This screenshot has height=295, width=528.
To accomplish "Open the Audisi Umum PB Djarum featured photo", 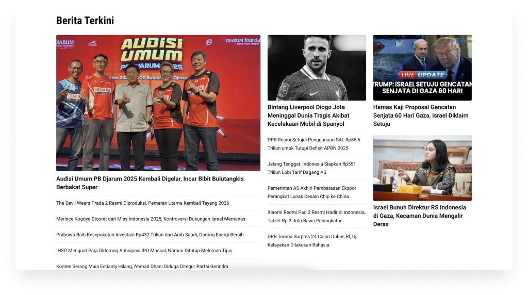I will (158, 103).
